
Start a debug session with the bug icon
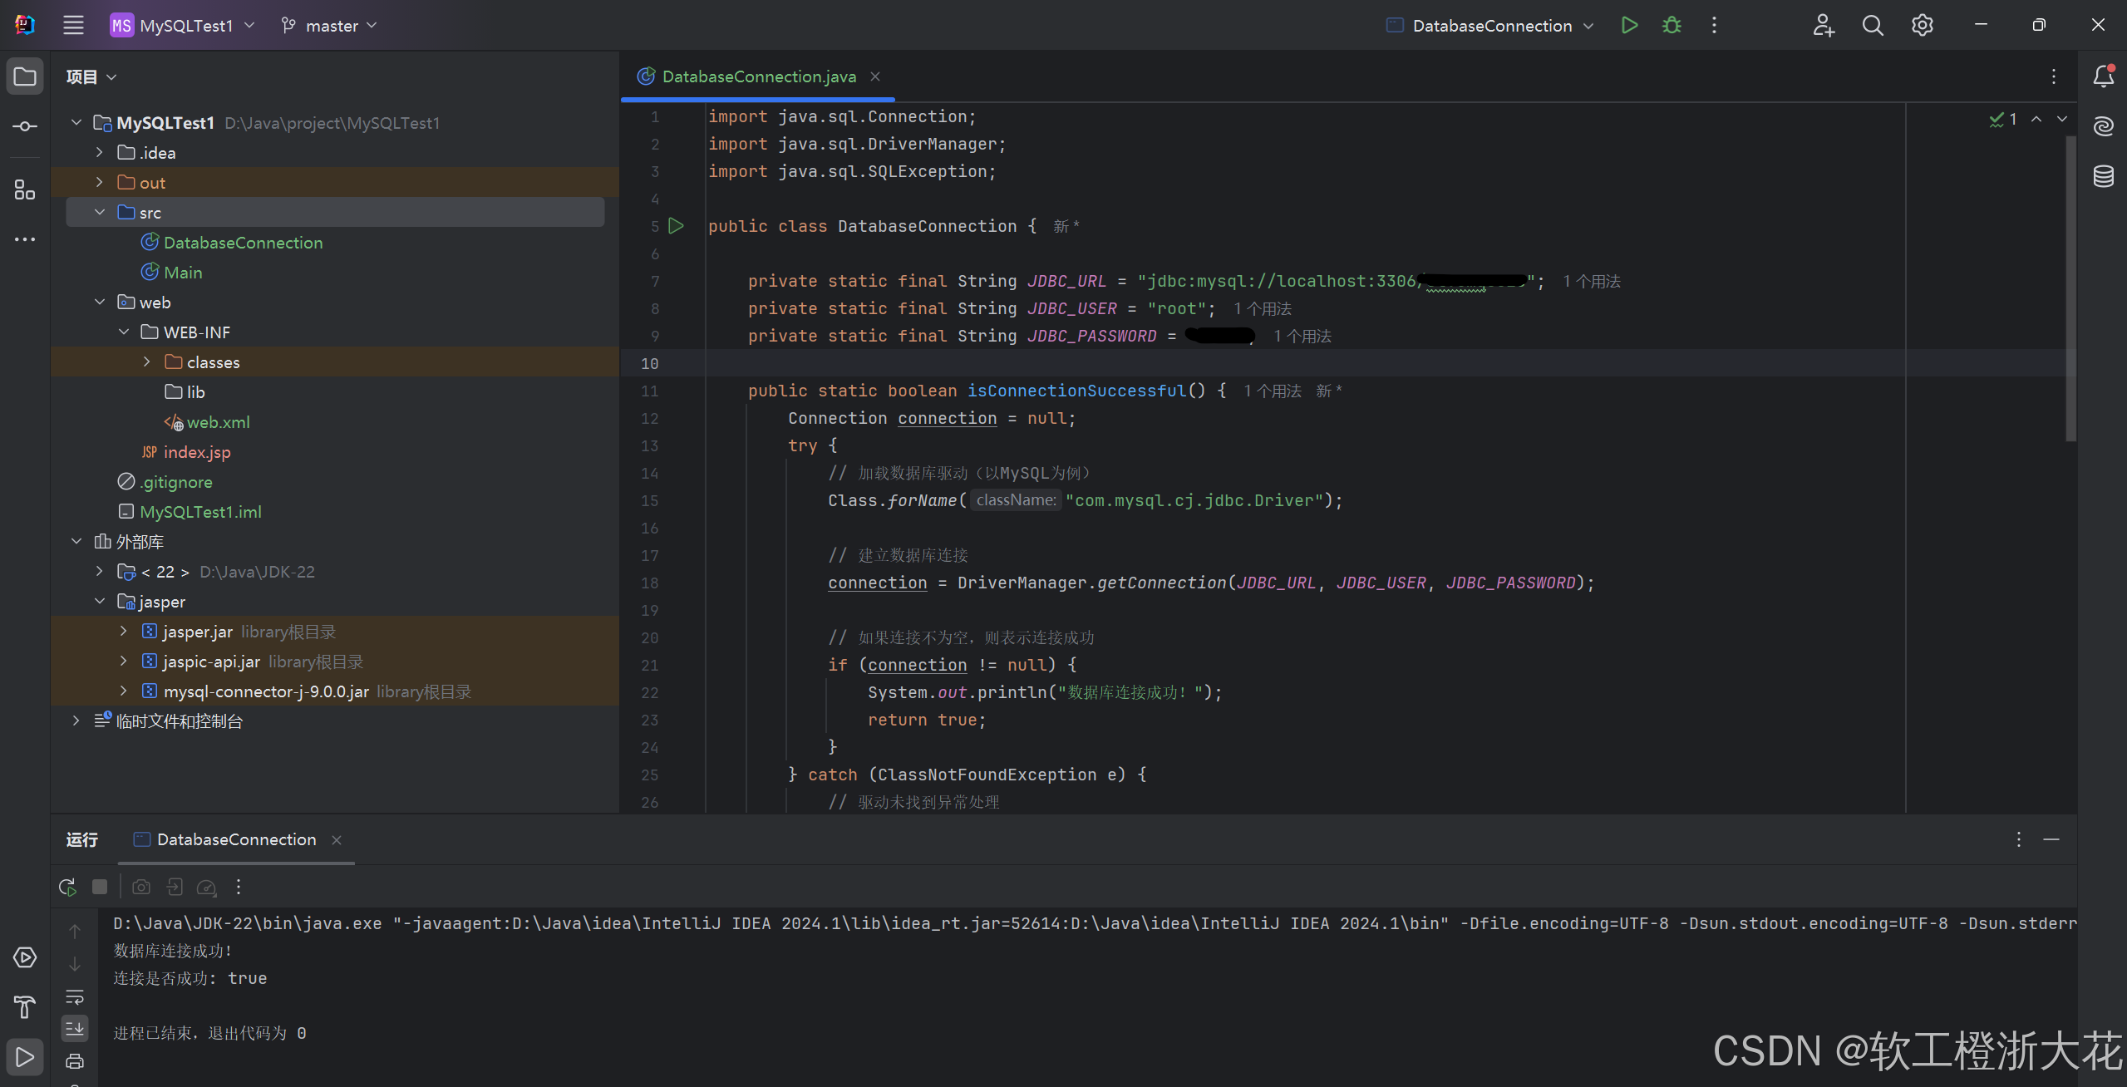[1672, 25]
